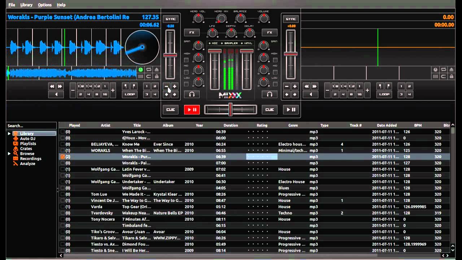The image size is (462, 260).
Task: Set loop-in marker on the left deck
Action: (x=126, y=86)
